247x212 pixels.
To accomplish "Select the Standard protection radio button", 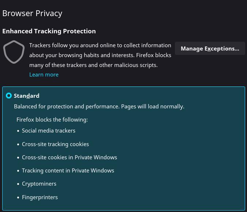I will 9,96.
